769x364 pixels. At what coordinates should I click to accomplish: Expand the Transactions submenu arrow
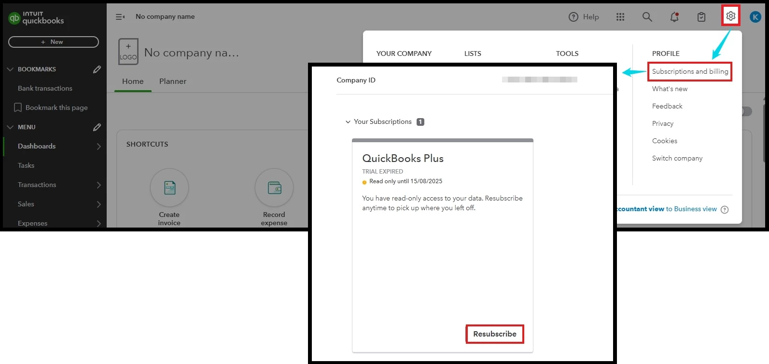point(98,185)
